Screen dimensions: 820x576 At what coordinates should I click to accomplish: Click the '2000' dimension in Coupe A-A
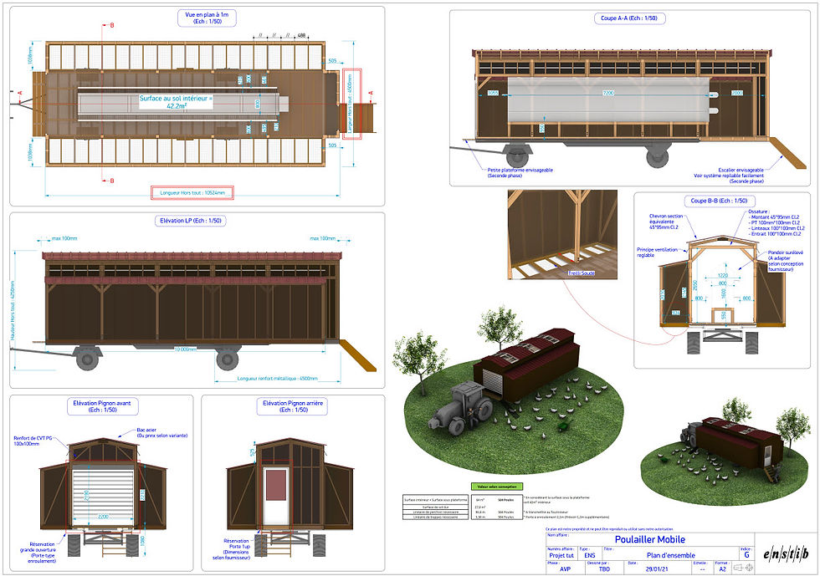click(737, 93)
